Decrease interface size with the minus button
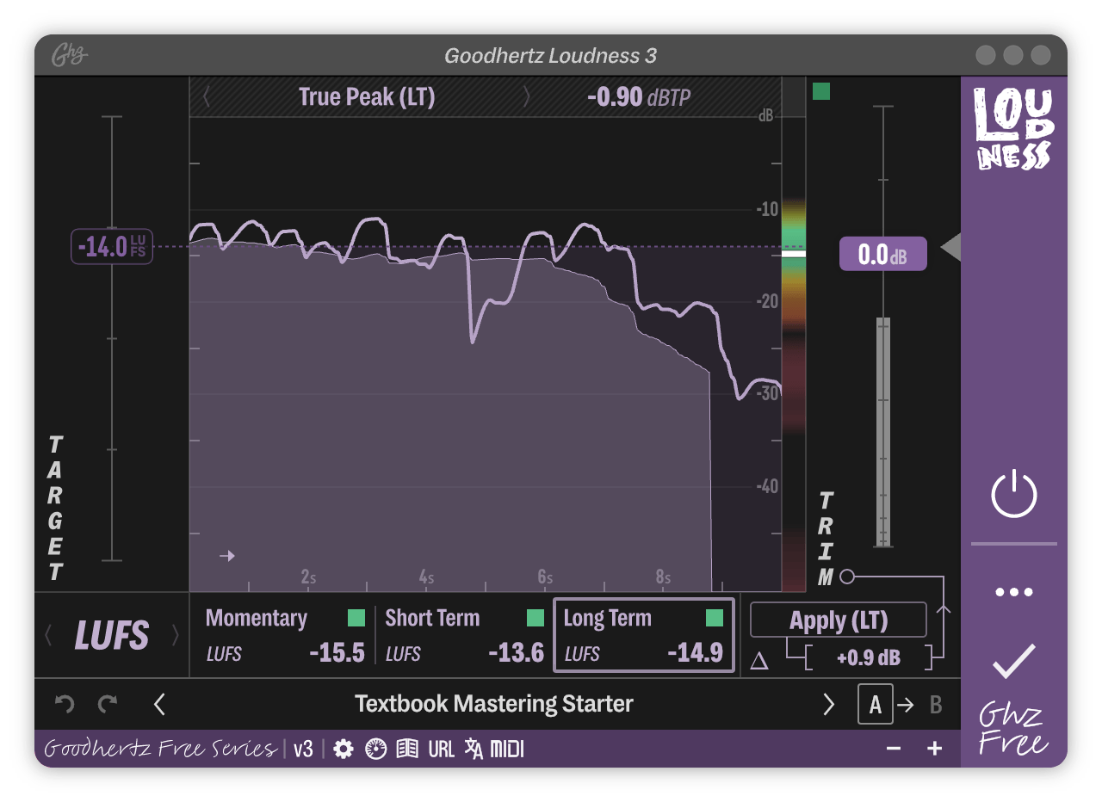The height and width of the screenshot is (802, 1102). [x=894, y=749]
